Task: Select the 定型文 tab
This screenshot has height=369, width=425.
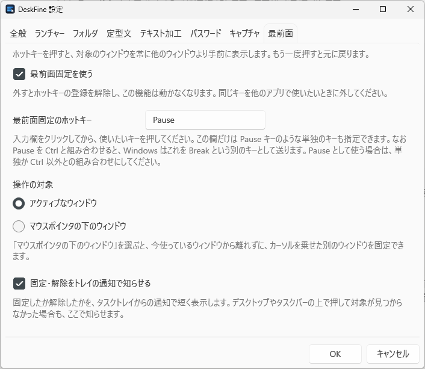Action: point(119,34)
